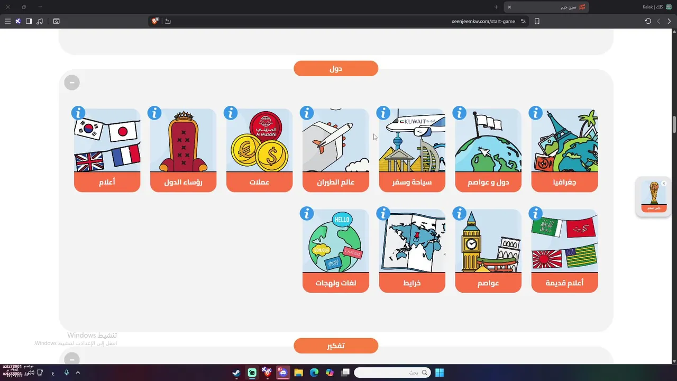
Task: Open the browser hamburger menu
Action: [7, 21]
